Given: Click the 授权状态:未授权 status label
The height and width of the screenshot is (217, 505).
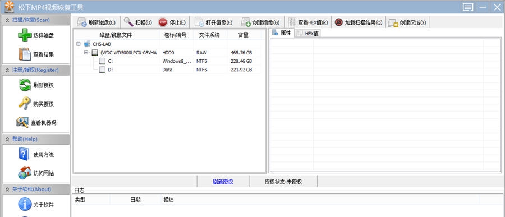Looking at the screenshot, I should 283,182.
